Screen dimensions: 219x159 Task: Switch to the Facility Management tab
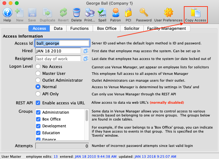pos(166,29)
